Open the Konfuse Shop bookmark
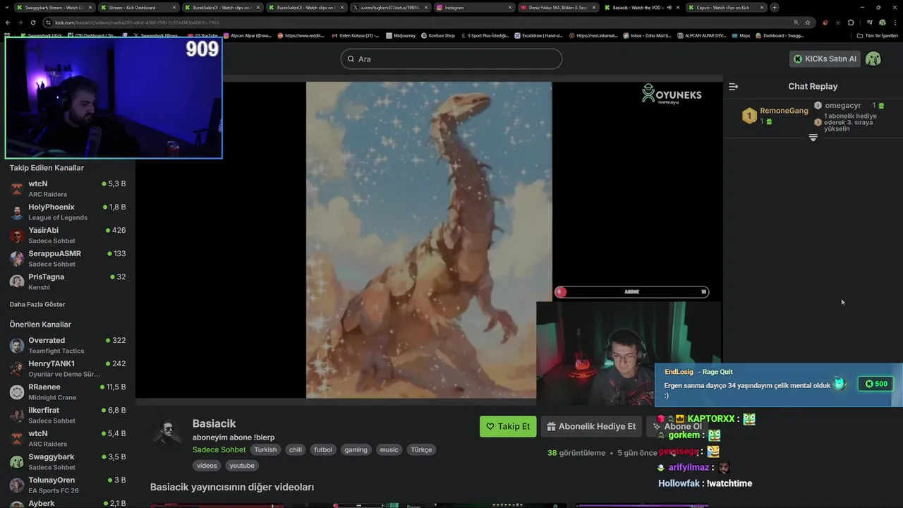Image resolution: width=903 pixels, height=508 pixels. coord(438,35)
